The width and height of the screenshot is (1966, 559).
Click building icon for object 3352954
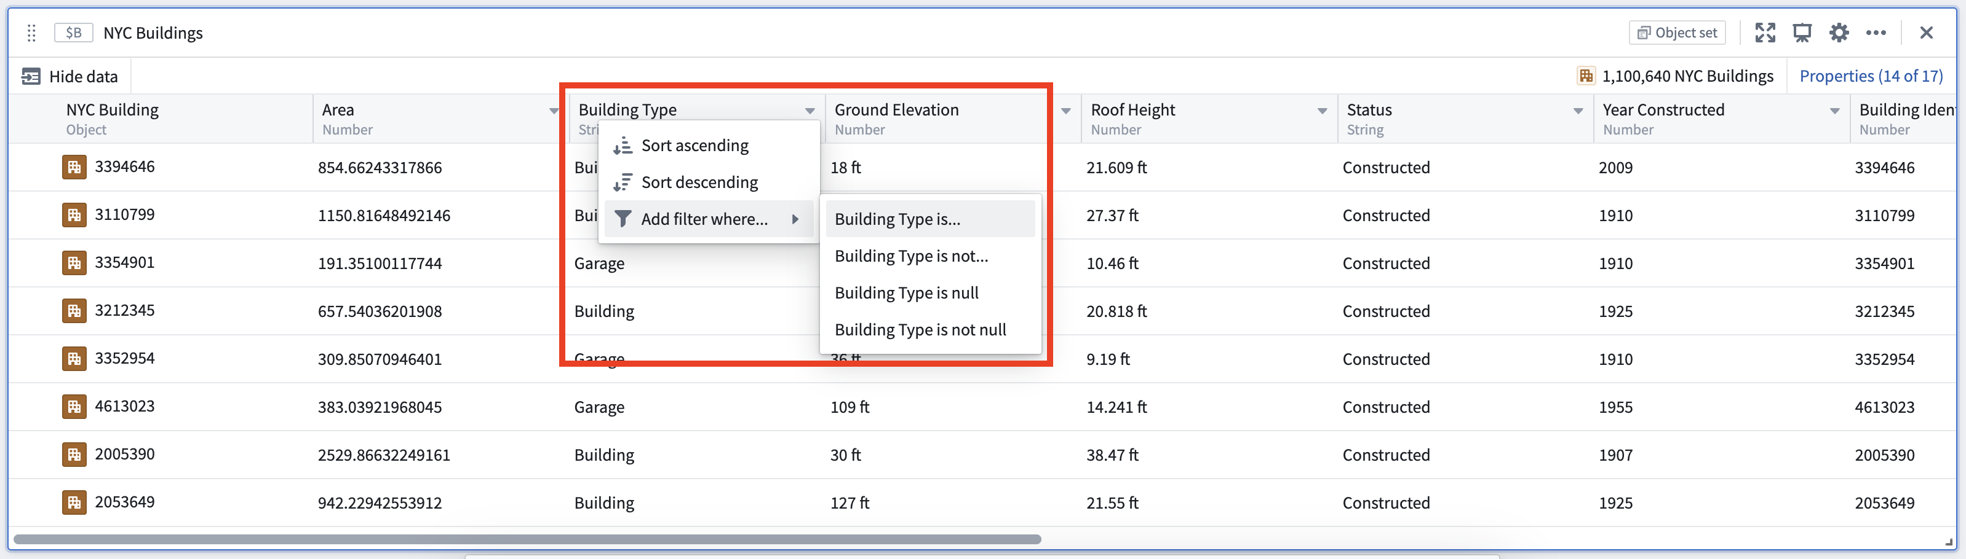tap(74, 358)
